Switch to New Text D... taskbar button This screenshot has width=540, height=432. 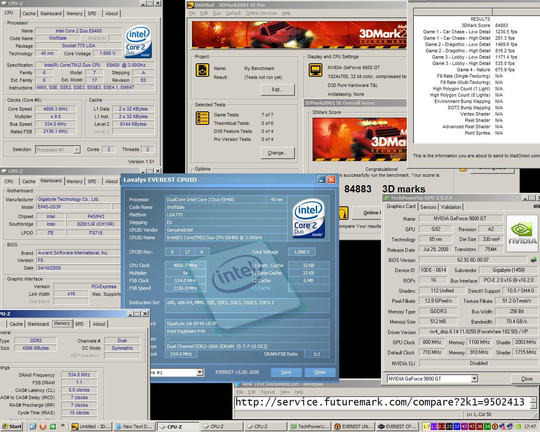[134, 427]
